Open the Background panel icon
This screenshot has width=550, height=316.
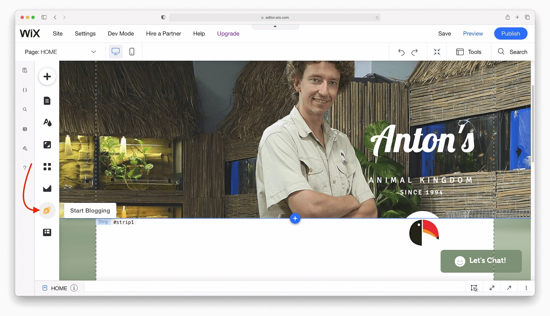(47, 145)
